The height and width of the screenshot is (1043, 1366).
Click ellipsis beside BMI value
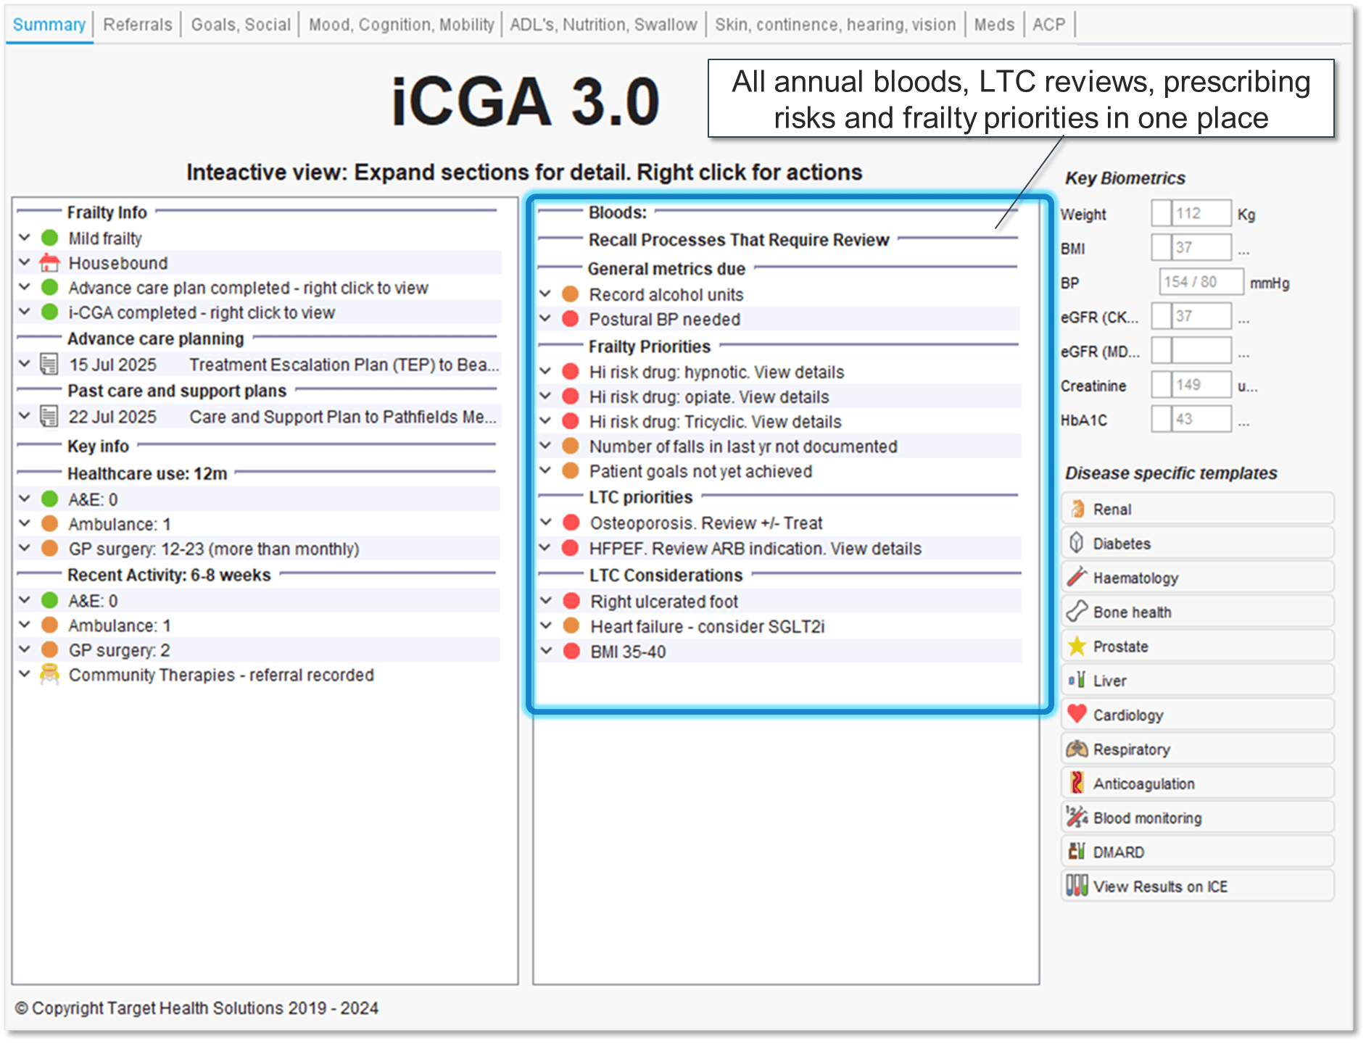click(1243, 251)
